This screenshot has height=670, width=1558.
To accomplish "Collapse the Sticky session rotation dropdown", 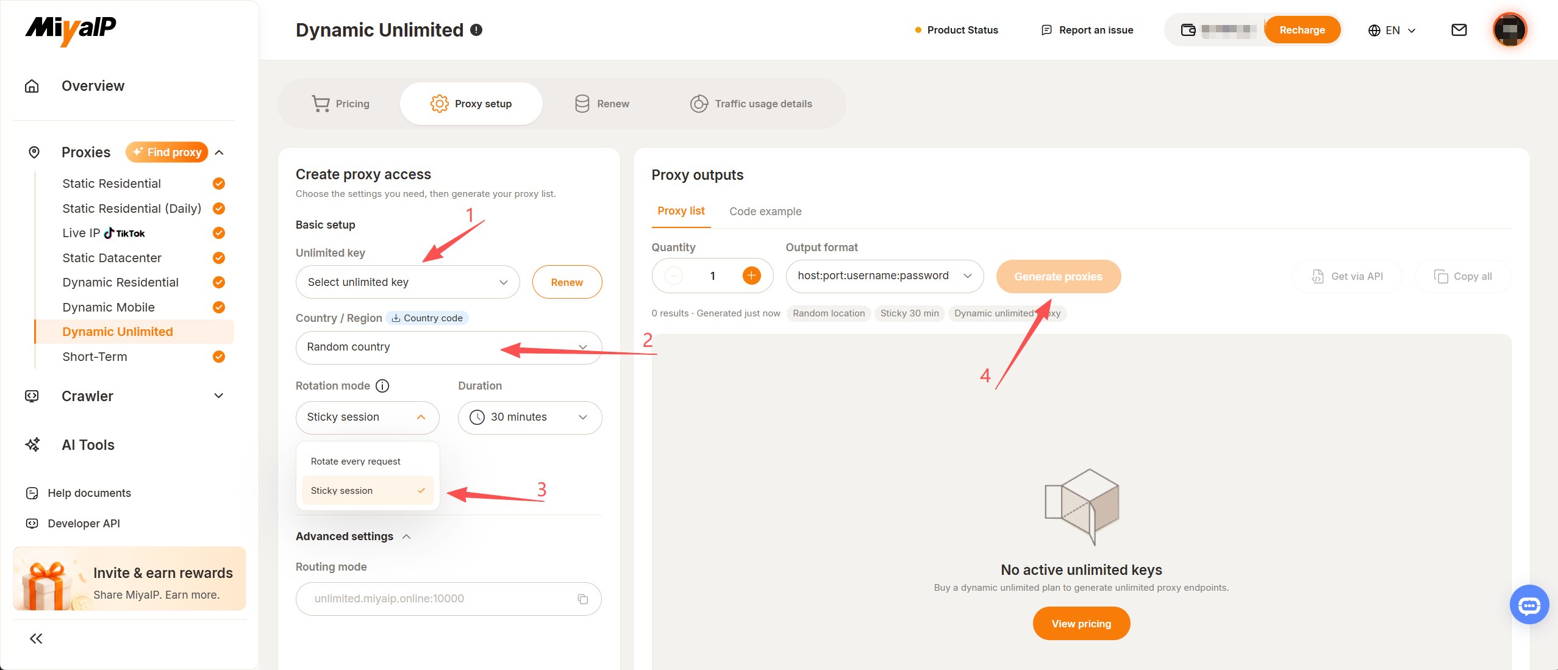I will tap(367, 418).
